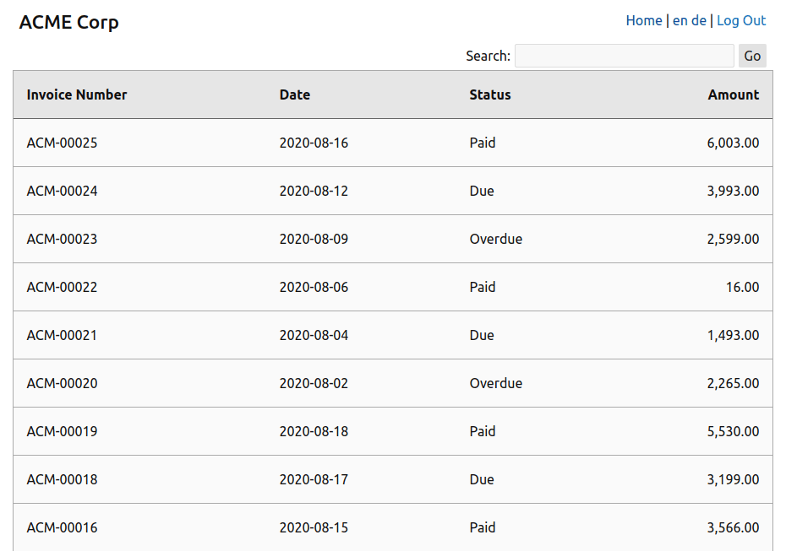Select invoice ACM-00016 row
786x551 pixels.
coord(393,527)
